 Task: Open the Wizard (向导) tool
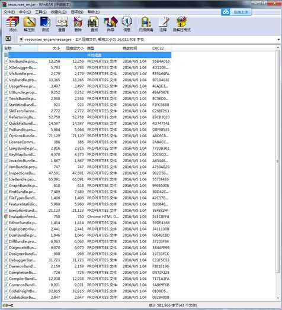[x=110, y=24]
